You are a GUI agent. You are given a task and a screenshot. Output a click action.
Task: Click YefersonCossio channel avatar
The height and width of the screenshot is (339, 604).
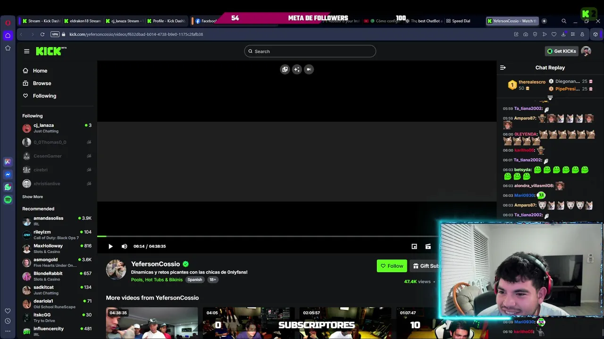(116, 269)
